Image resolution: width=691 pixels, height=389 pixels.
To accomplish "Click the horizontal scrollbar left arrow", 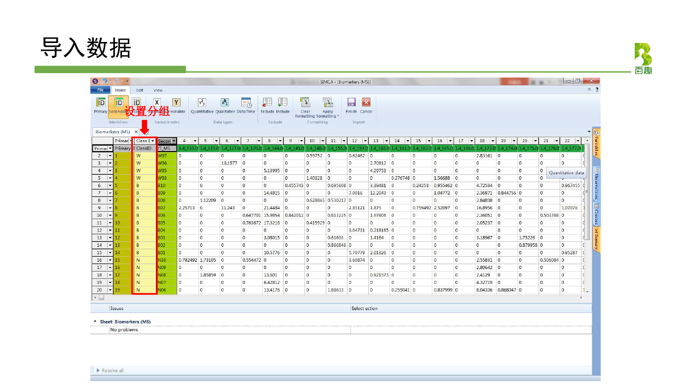I will [x=95, y=298].
